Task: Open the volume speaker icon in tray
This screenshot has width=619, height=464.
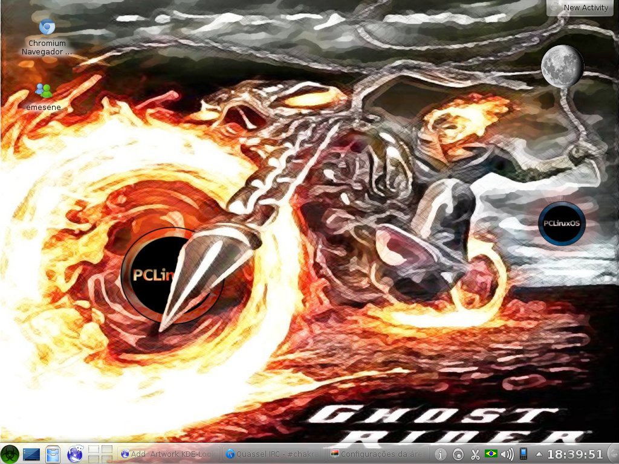Action: [x=507, y=454]
